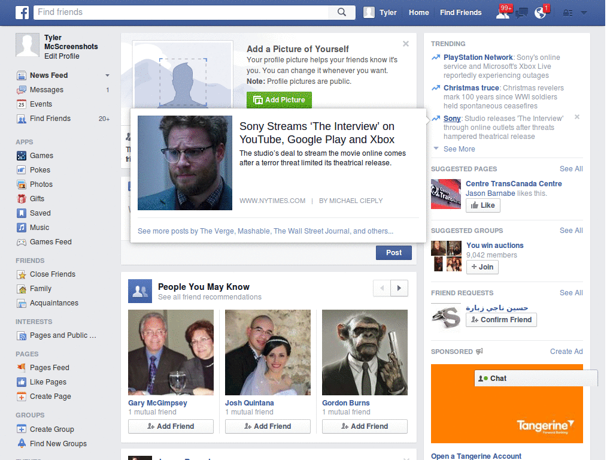Open Christmas truce trending topic
Viewport: 613px width, 460px height.
(471, 88)
